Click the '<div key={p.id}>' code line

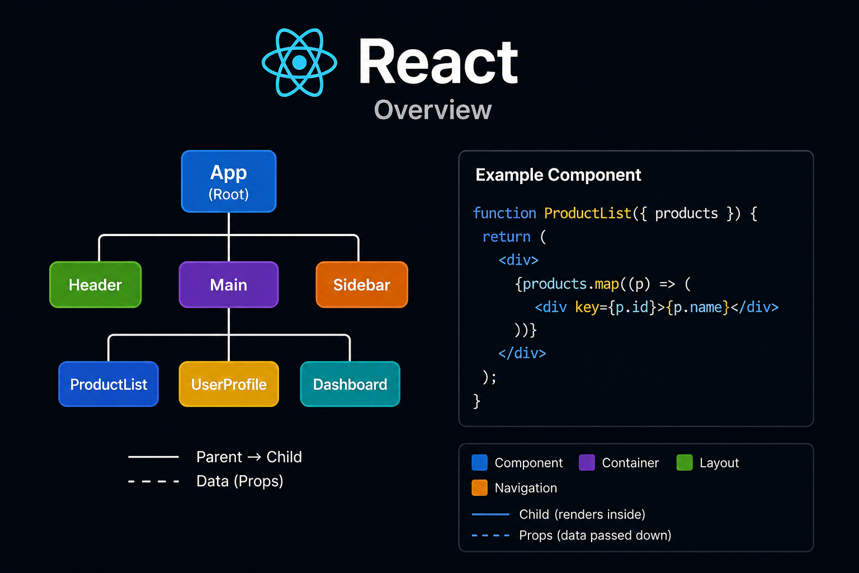click(x=657, y=307)
